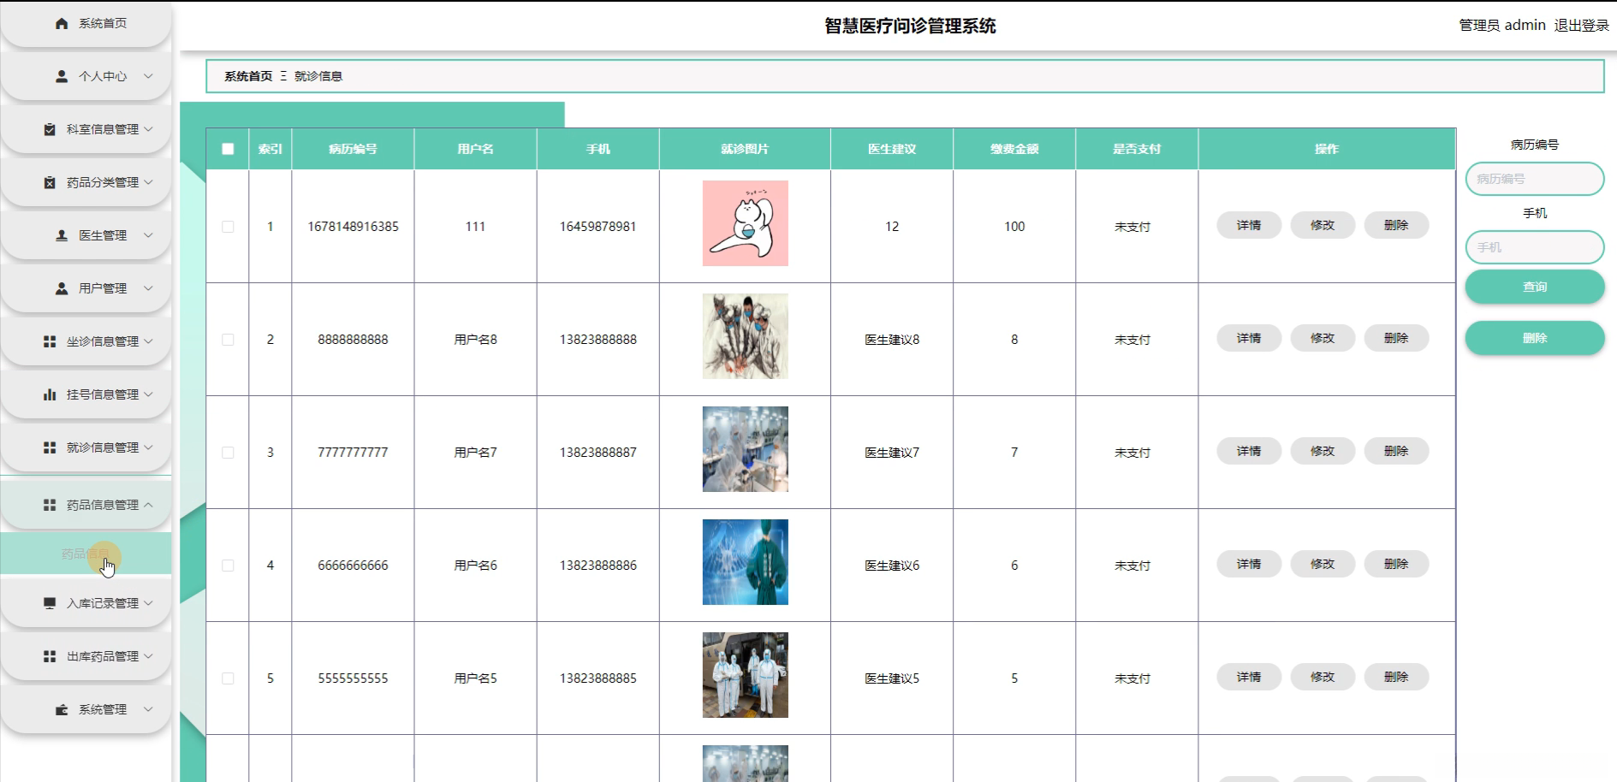
Task: Click the person icon next to 个人中心
Action: click(62, 76)
